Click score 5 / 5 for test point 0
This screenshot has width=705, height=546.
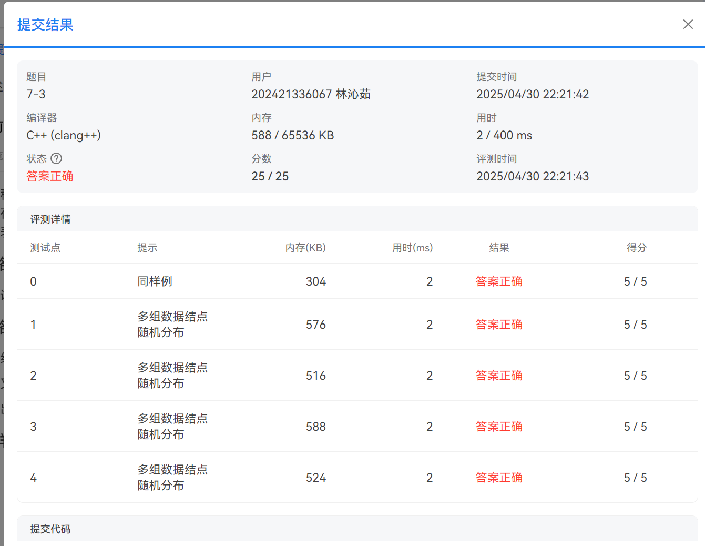(636, 281)
